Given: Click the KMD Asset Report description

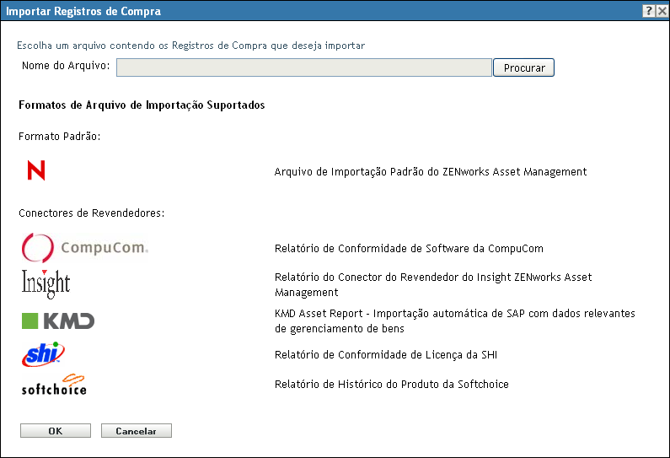Looking at the screenshot, I should click(x=454, y=321).
